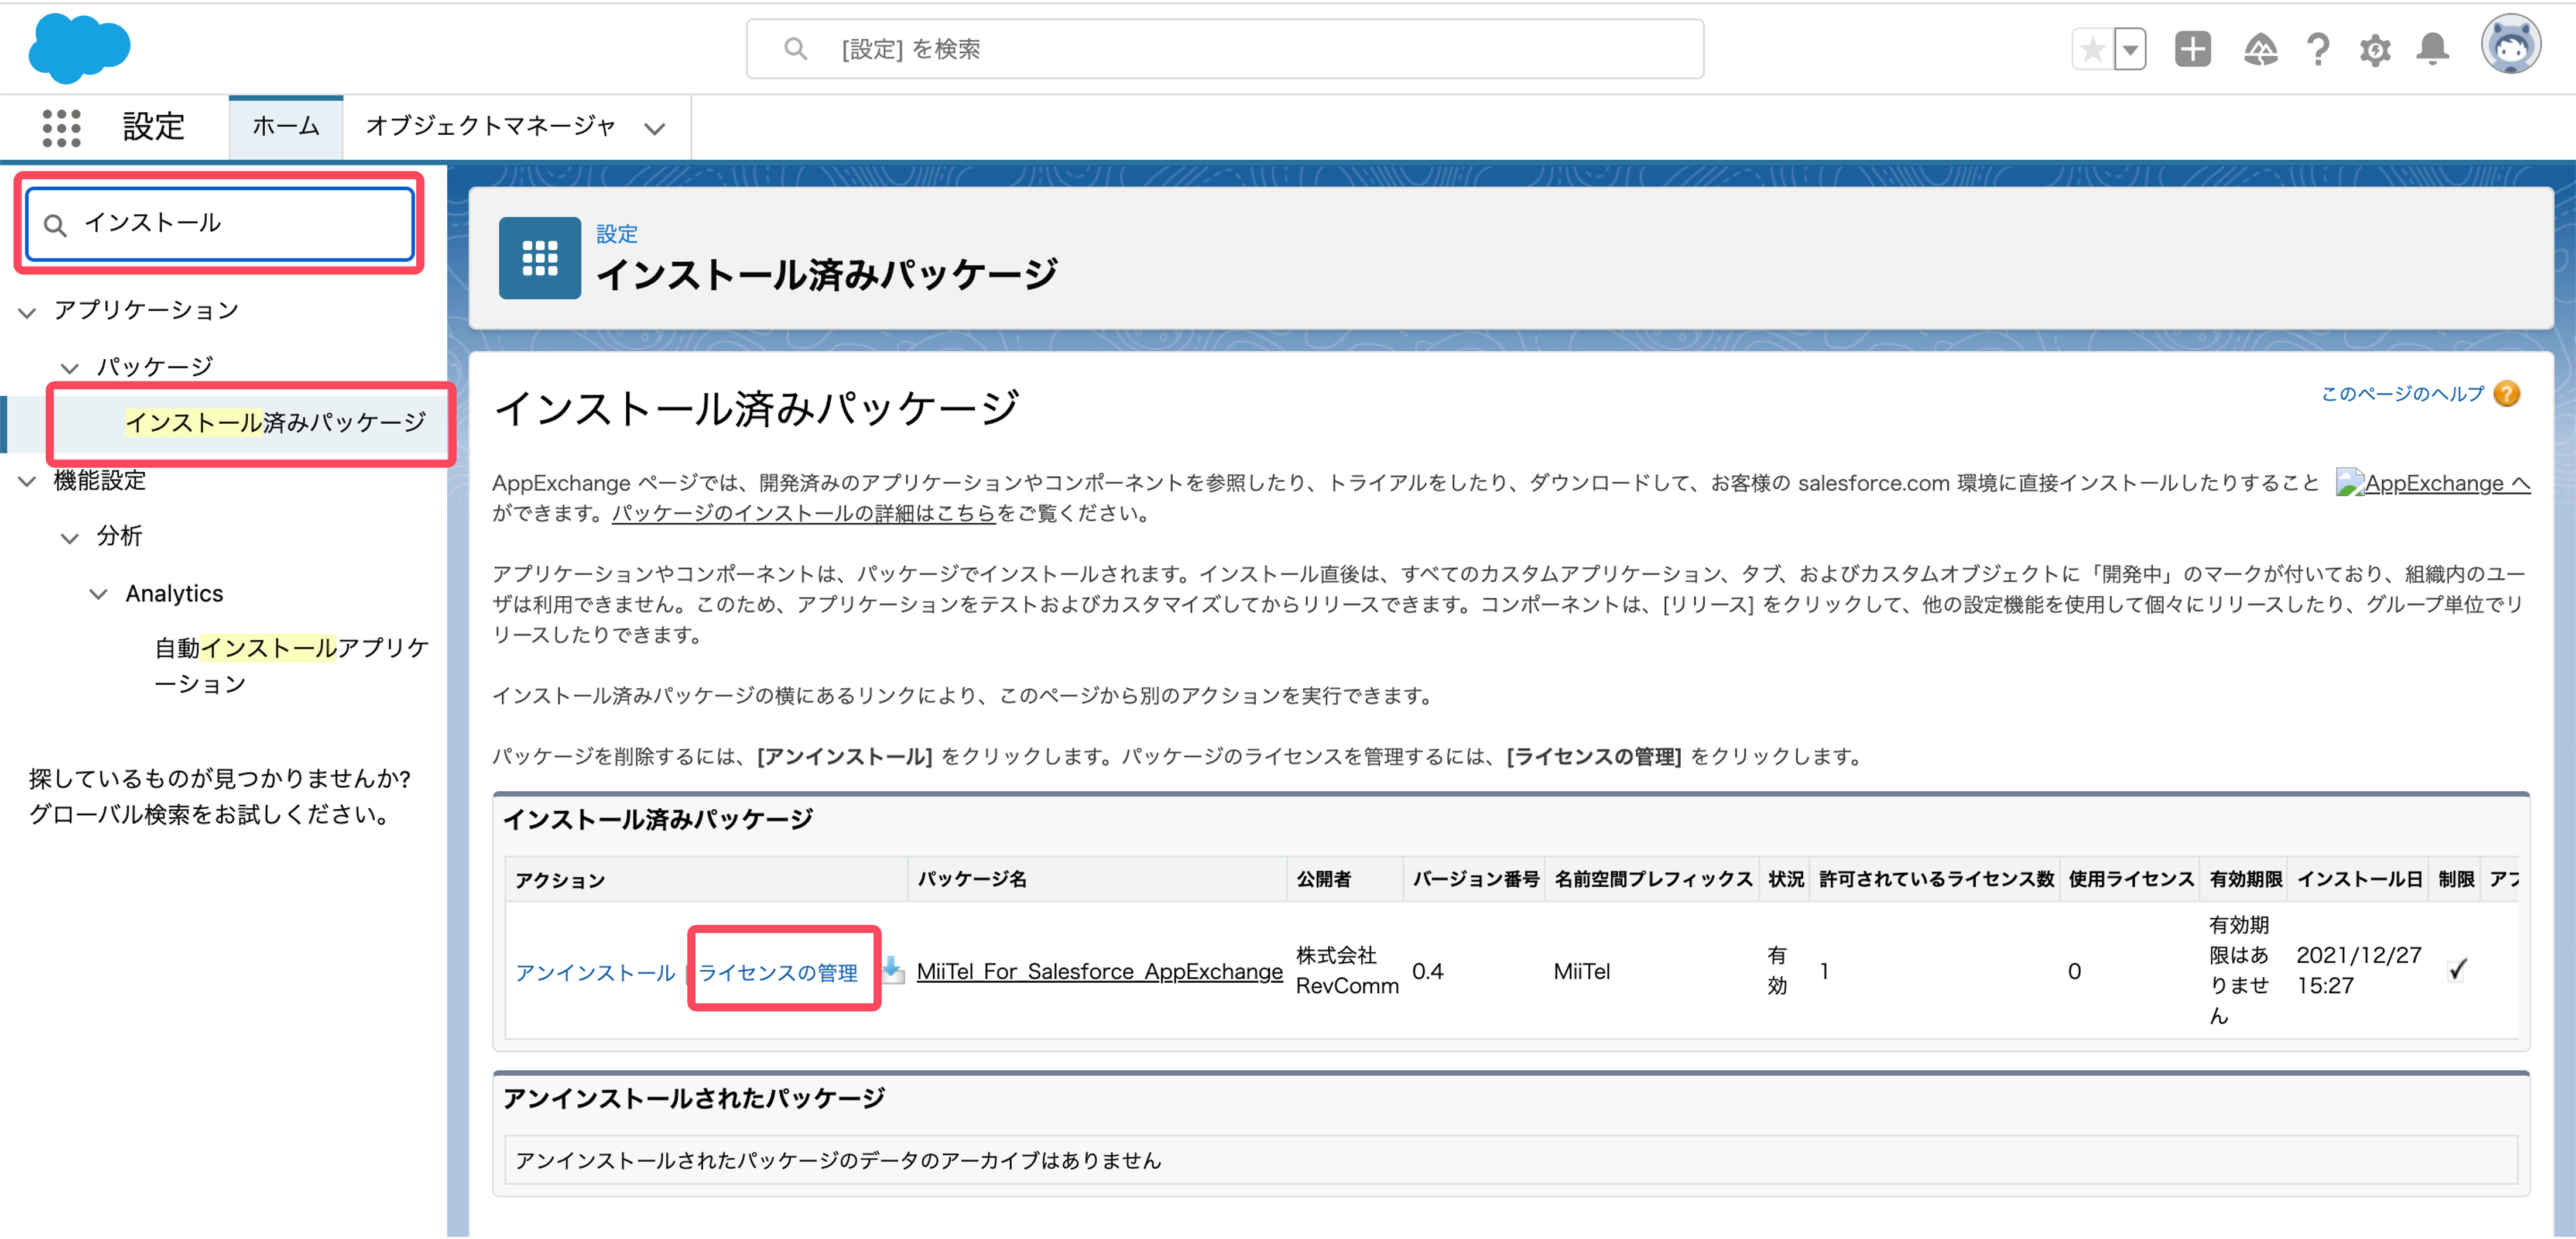2576x1239 pixels.
Task: Click the 機能設定 section label
Action: [x=100, y=480]
